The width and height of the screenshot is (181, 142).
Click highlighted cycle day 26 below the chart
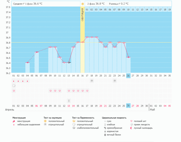tap(128, 76)
